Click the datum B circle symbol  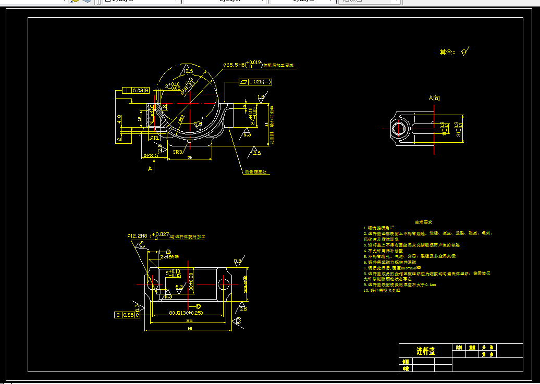pyautogui.click(x=169, y=252)
